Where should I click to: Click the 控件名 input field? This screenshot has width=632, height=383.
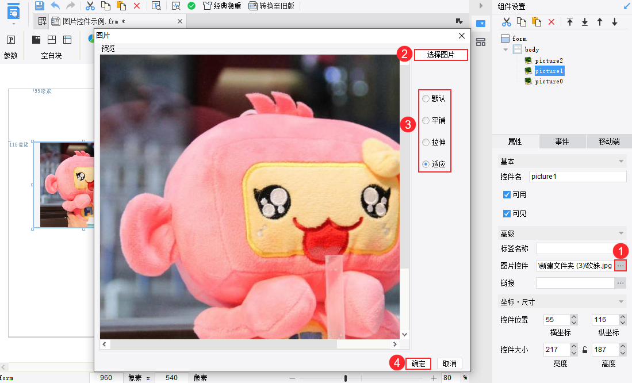pos(577,177)
